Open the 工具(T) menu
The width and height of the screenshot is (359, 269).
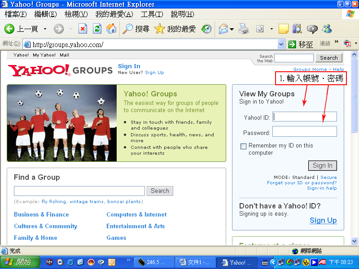click(x=151, y=14)
